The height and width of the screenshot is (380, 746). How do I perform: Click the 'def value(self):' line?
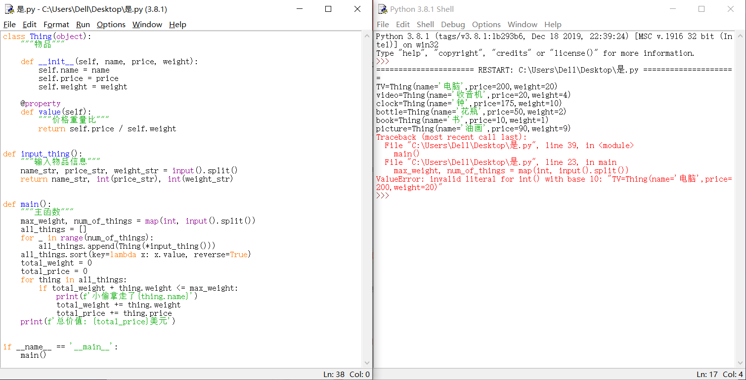tap(56, 112)
